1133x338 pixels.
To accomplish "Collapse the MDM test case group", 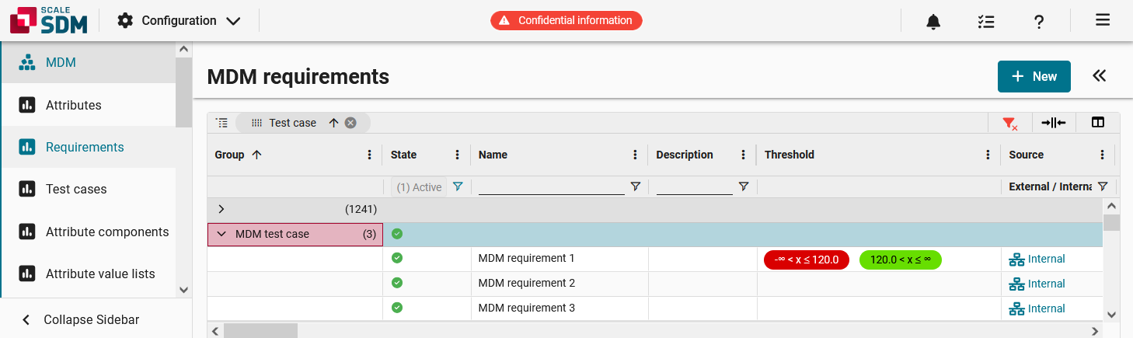I will pos(221,234).
